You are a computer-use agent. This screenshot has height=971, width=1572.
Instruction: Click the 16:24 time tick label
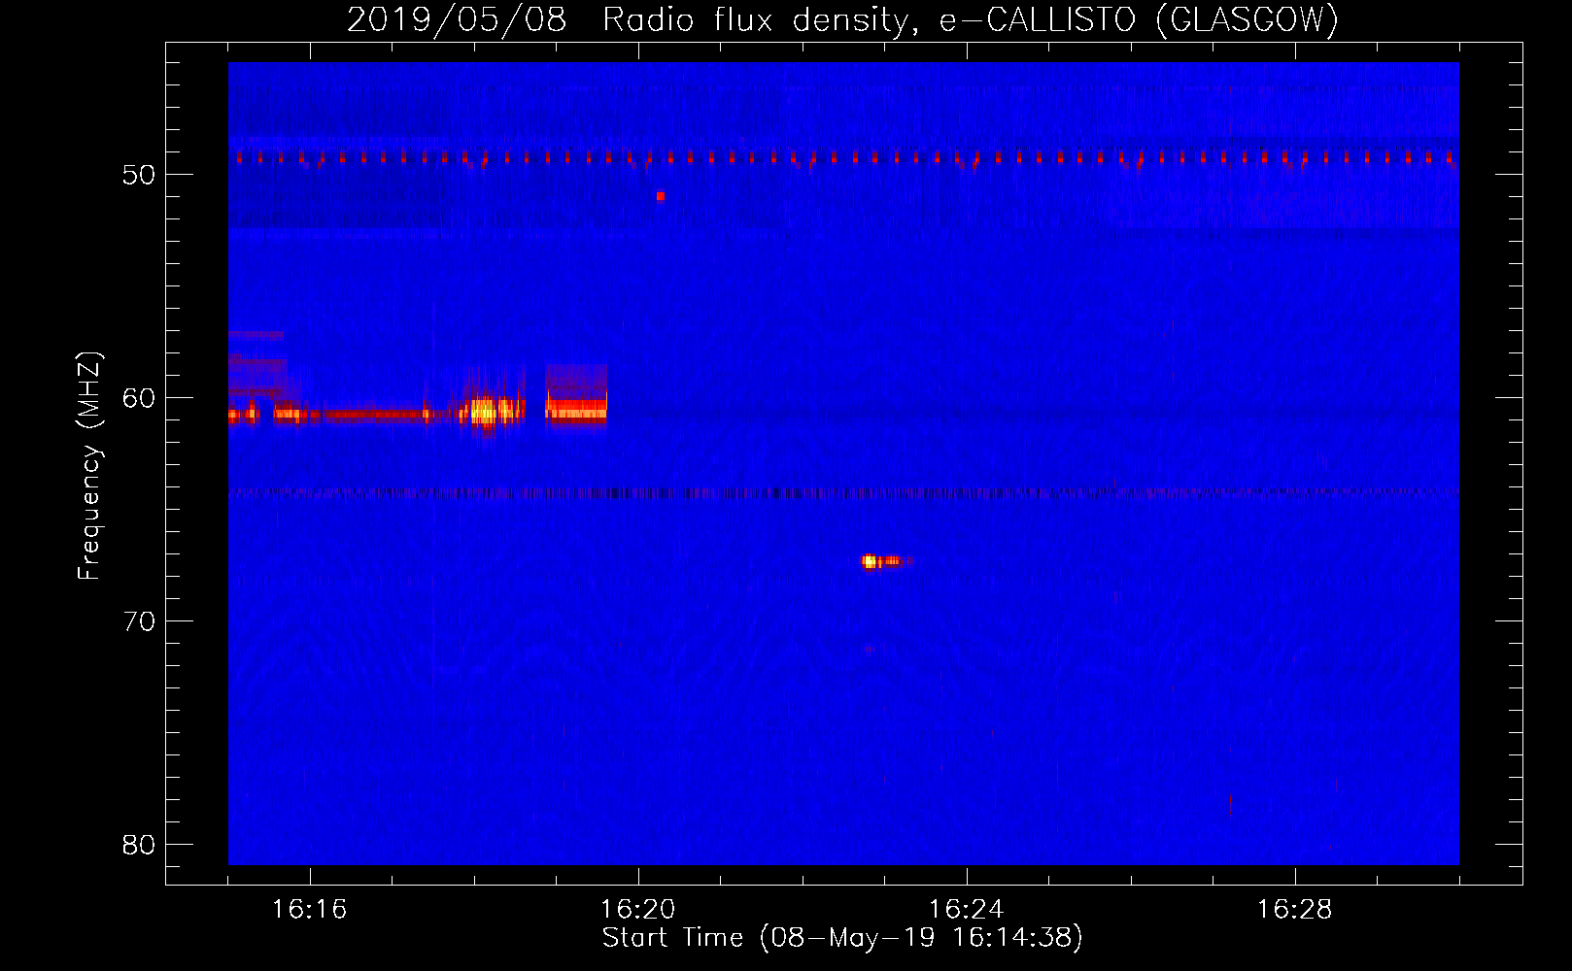(x=966, y=909)
